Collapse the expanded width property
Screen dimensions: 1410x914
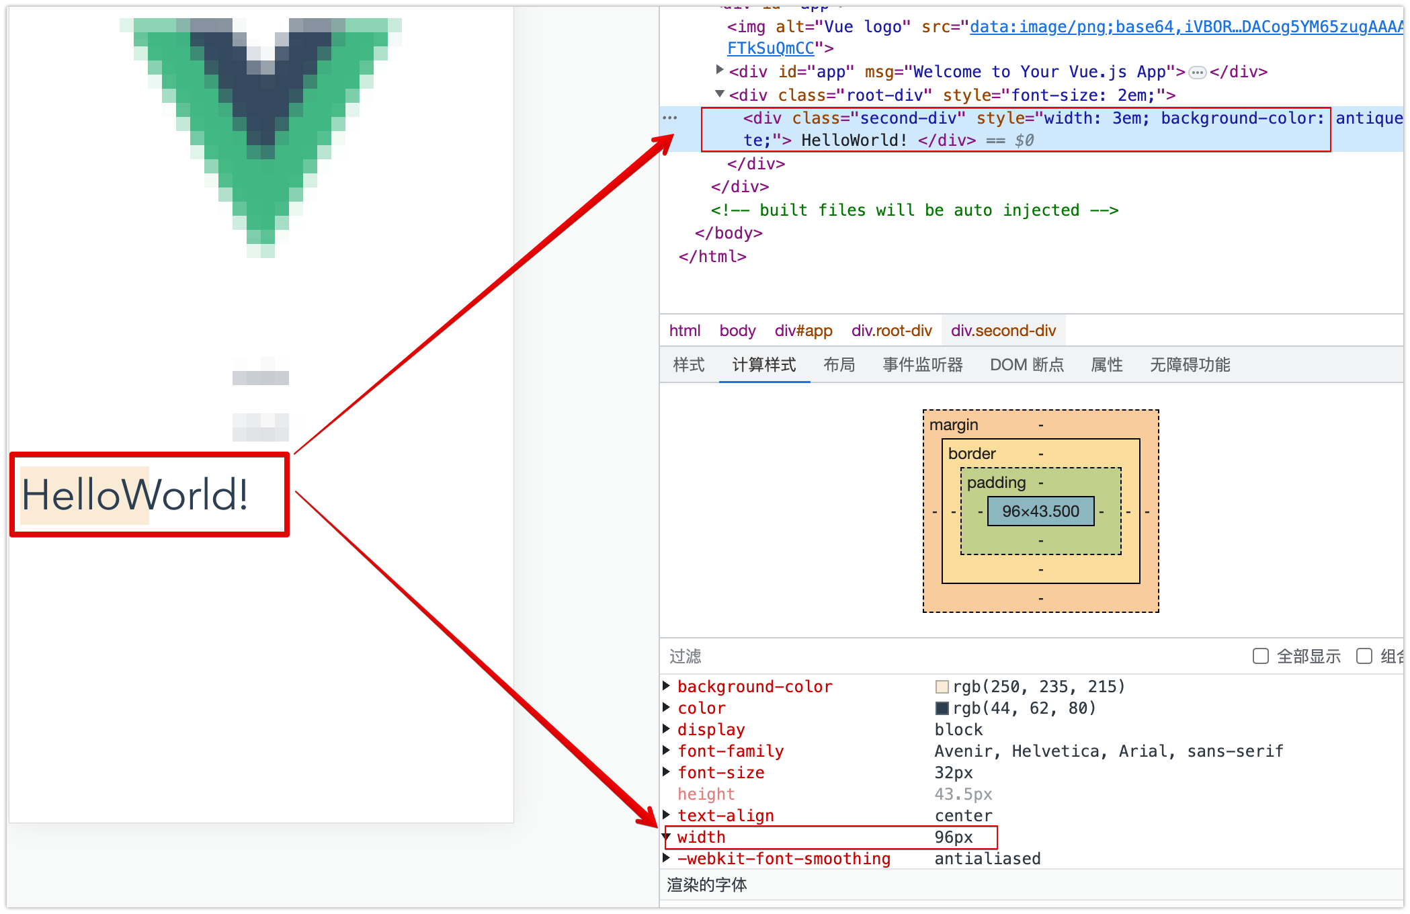[667, 837]
